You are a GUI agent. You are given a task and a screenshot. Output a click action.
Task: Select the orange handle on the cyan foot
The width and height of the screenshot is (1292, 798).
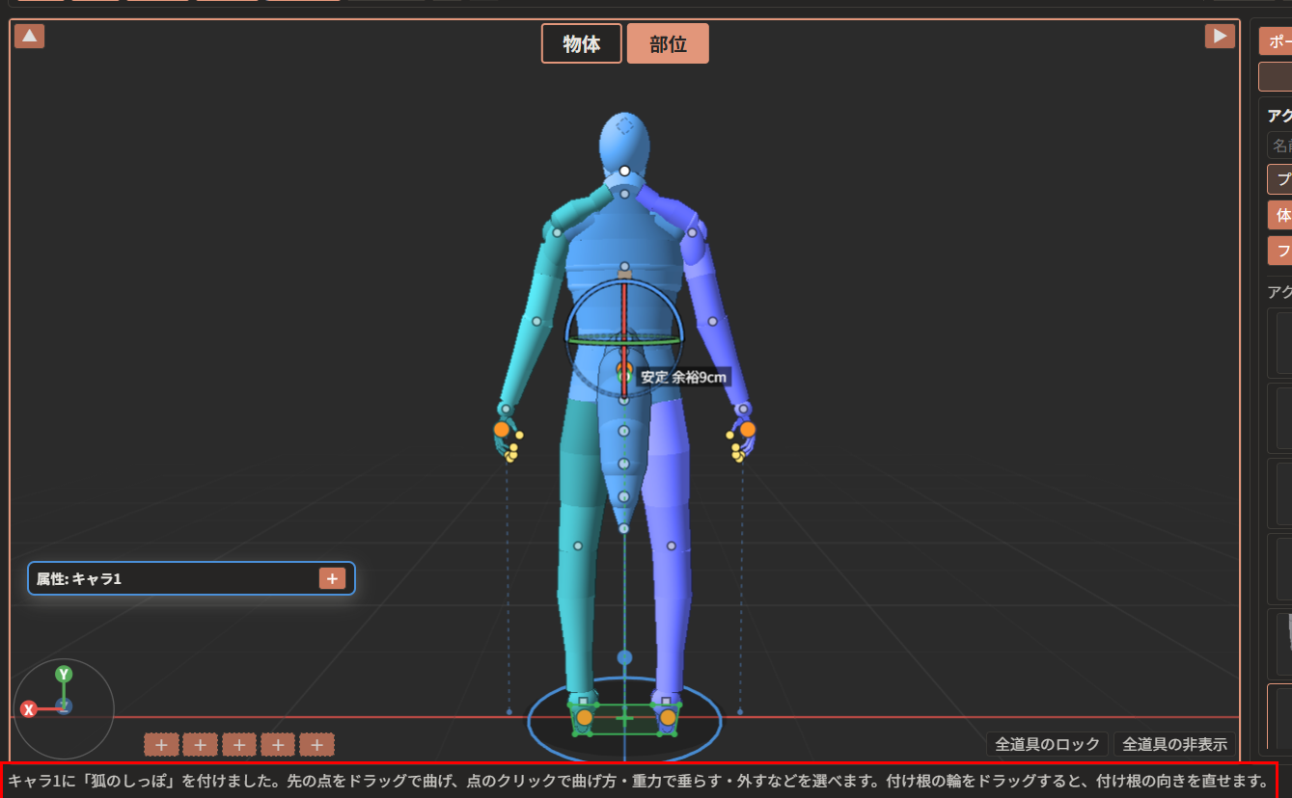584,717
